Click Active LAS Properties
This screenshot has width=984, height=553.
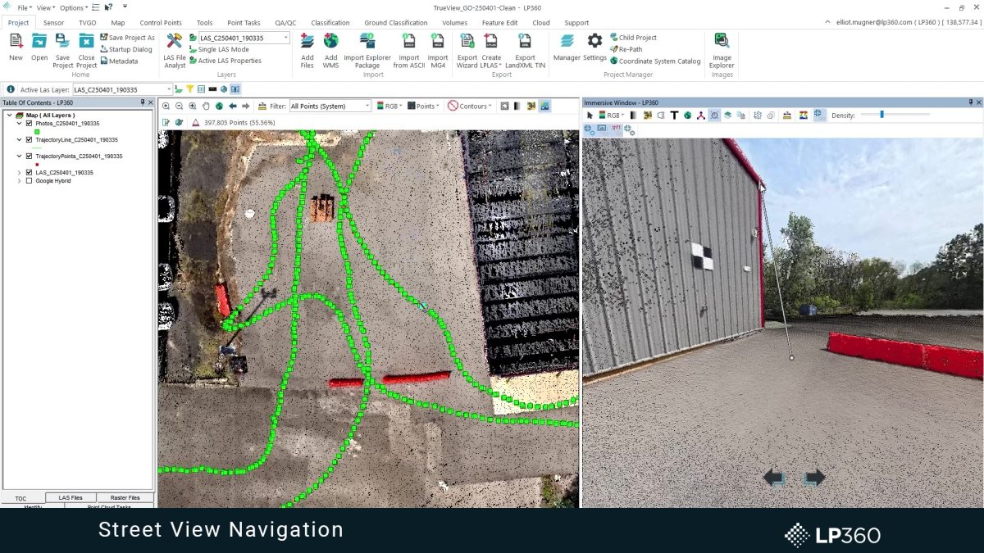point(225,61)
